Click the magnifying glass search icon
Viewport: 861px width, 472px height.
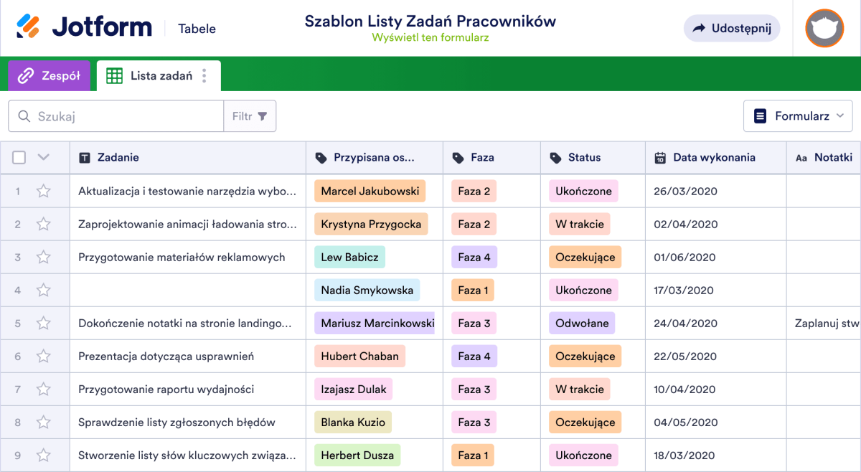click(22, 115)
